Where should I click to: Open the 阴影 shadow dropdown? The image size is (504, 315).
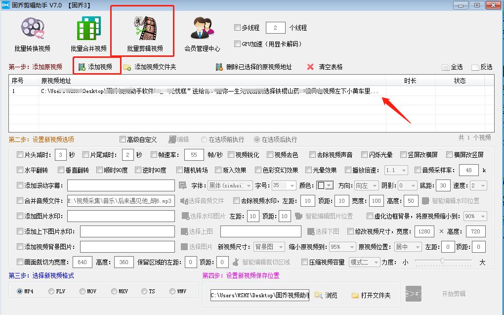tap(408, 185)
